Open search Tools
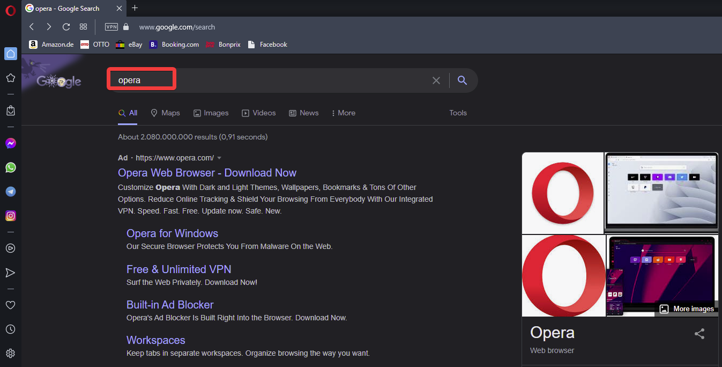 [x=458, y=113]
